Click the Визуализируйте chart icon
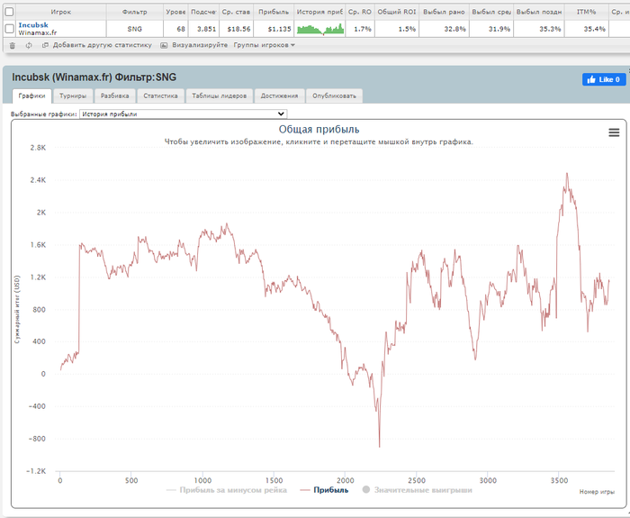 [164, 45]
